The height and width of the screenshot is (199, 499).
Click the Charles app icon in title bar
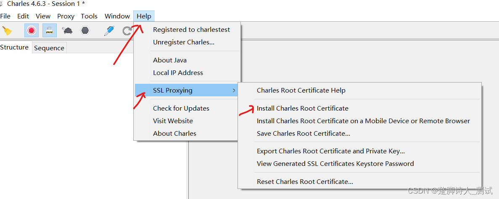click(x=2, y=4)
